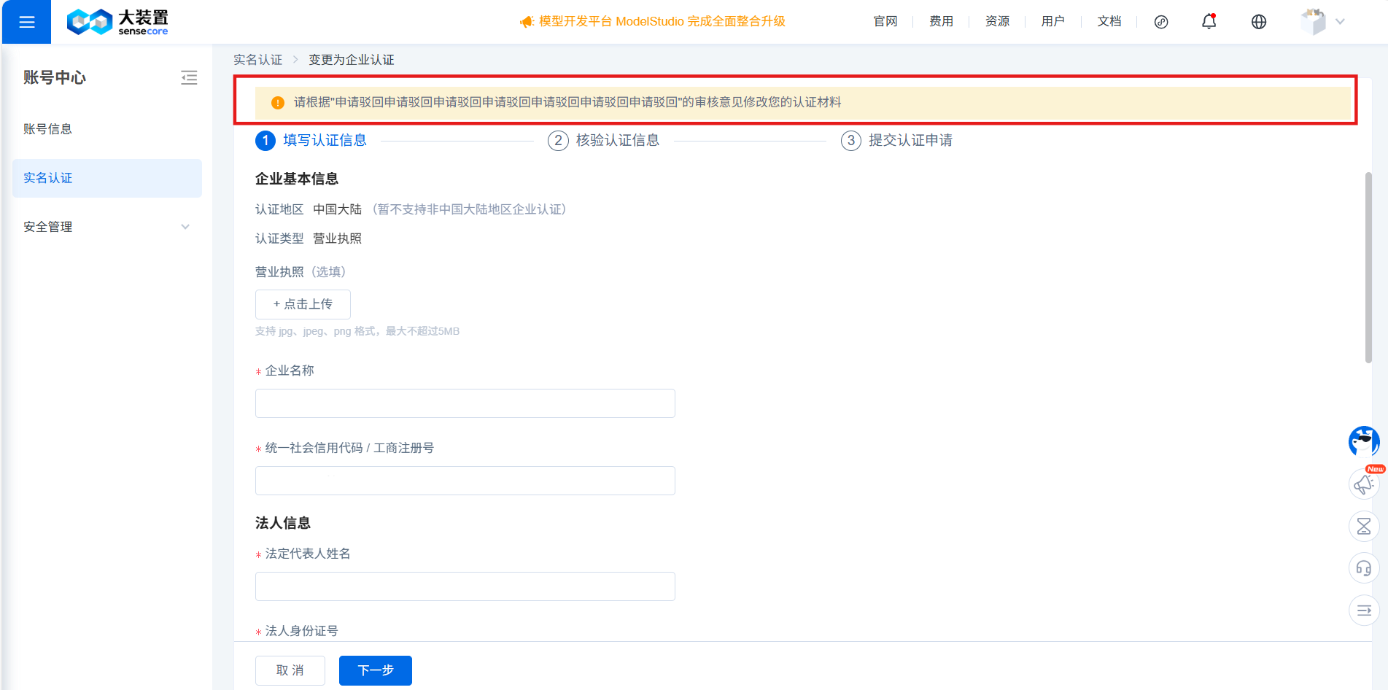This screenshot has height=690, width=1388.
Task: Click step 2 核验认证信息
Action: pos(603,140)
